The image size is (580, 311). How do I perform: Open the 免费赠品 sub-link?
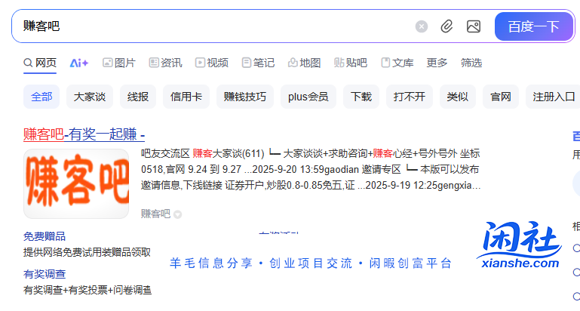pos(44,236)
